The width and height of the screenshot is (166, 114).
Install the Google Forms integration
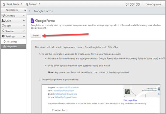point(36,35)
